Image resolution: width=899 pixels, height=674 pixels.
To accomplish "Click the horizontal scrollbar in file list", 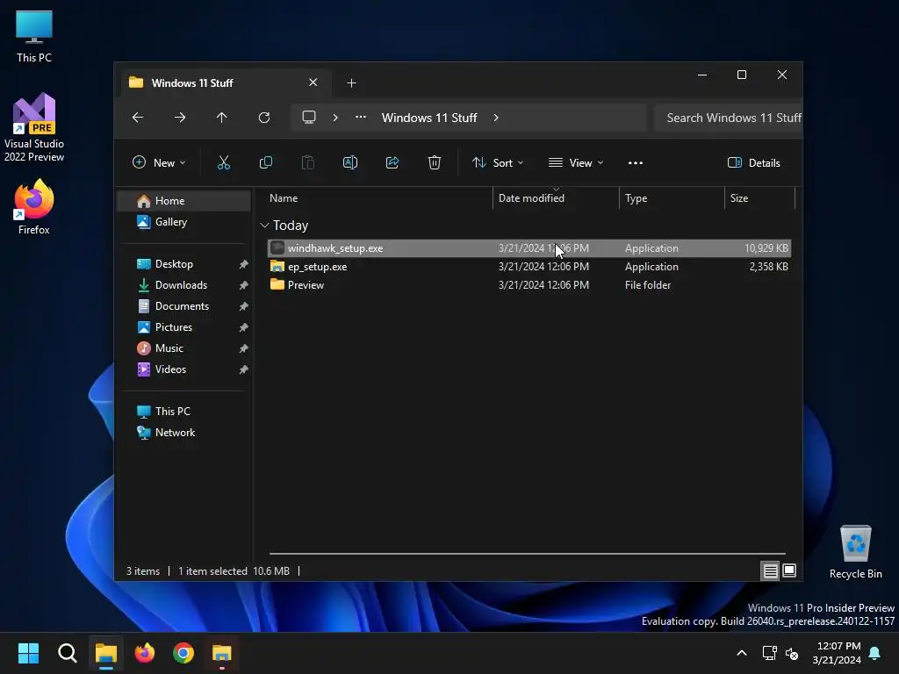I will [527, 554].
